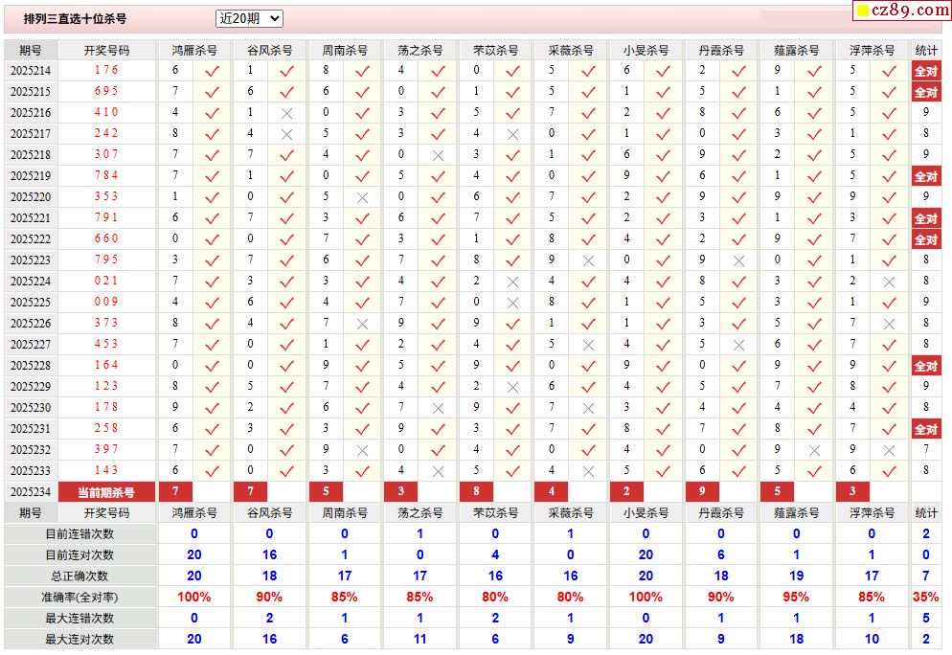
Task: Click the top 芣苡杀号 column header
Action: click(495, 51)
